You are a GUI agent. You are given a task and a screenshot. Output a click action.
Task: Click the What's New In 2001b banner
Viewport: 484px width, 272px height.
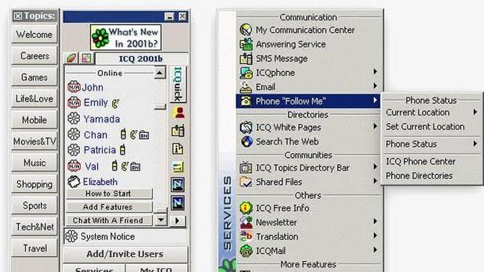pyautogui.click(x=125, y=37)
